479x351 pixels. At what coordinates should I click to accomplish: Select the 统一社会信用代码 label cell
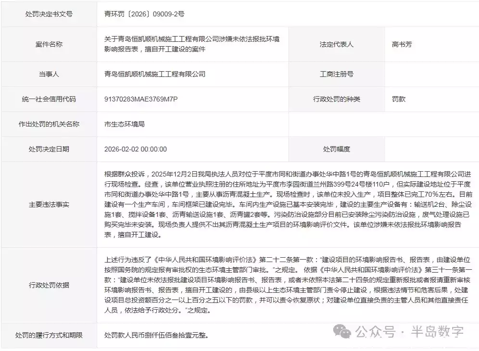coord(49,99)
